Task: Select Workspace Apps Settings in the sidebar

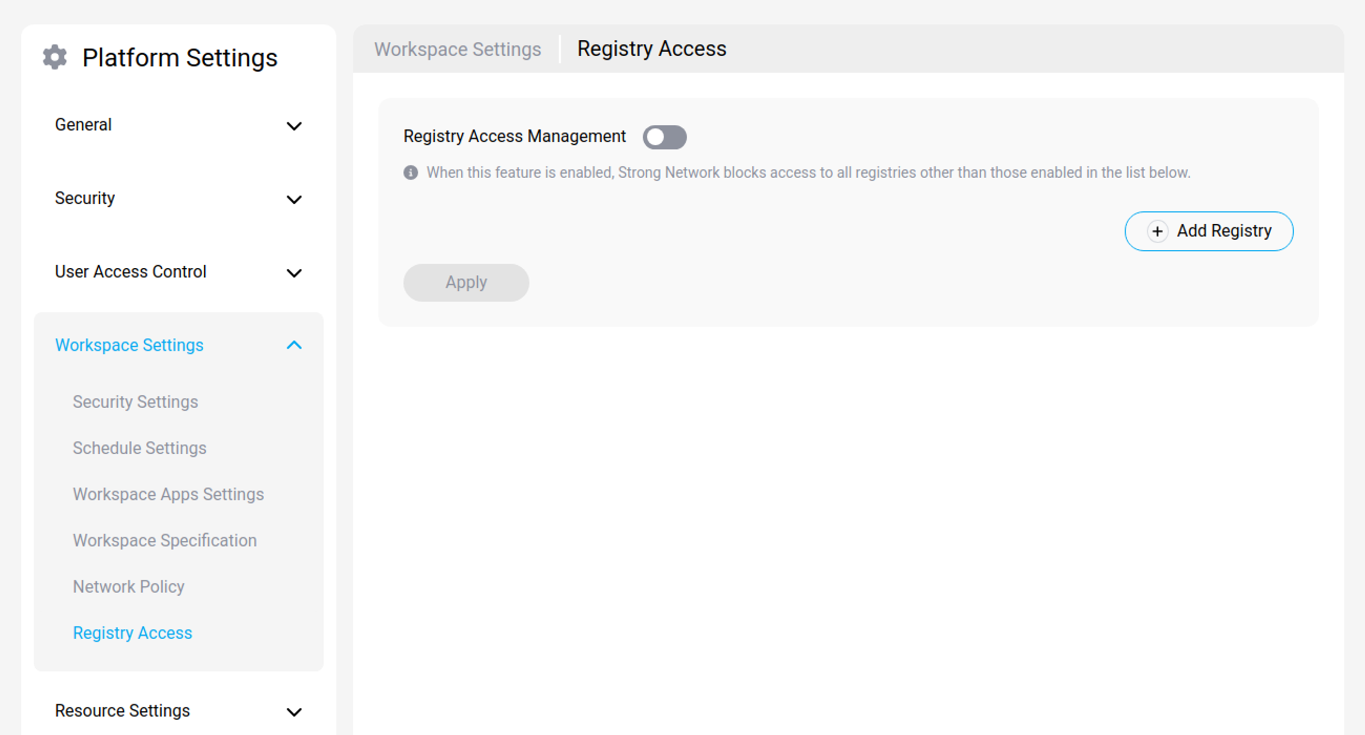Action: (x=168, y=494)
